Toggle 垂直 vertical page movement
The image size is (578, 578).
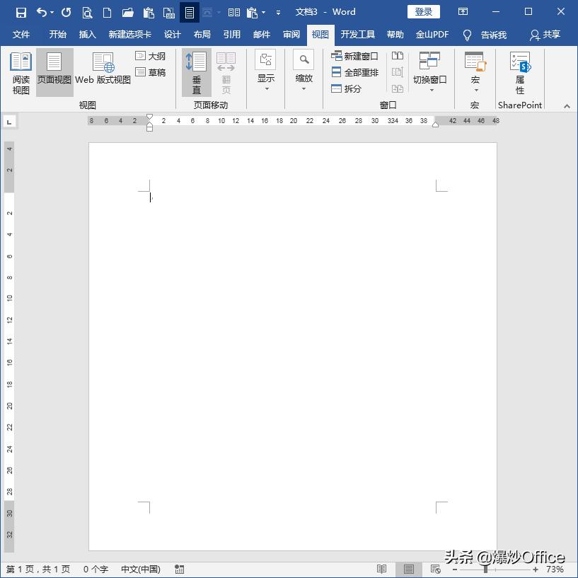(x=197, y=73)
